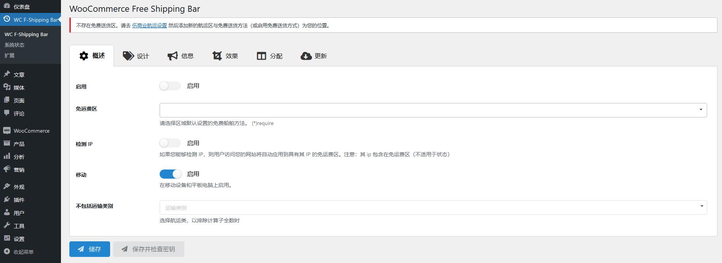Click the person icon beside 用户
This screenshot has height=263, width=722.
click(x=7, y=212)
